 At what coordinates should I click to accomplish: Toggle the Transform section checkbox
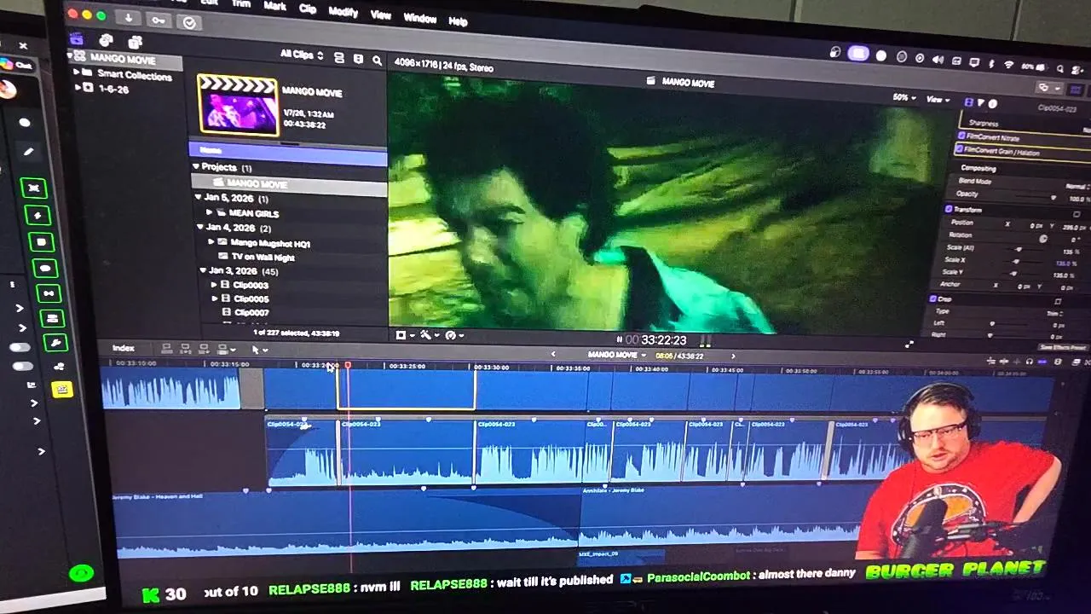point(949,209)
